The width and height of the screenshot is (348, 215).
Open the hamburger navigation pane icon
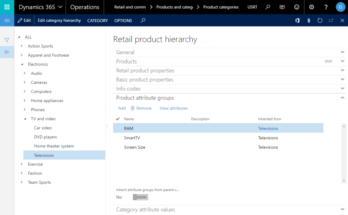7,20
